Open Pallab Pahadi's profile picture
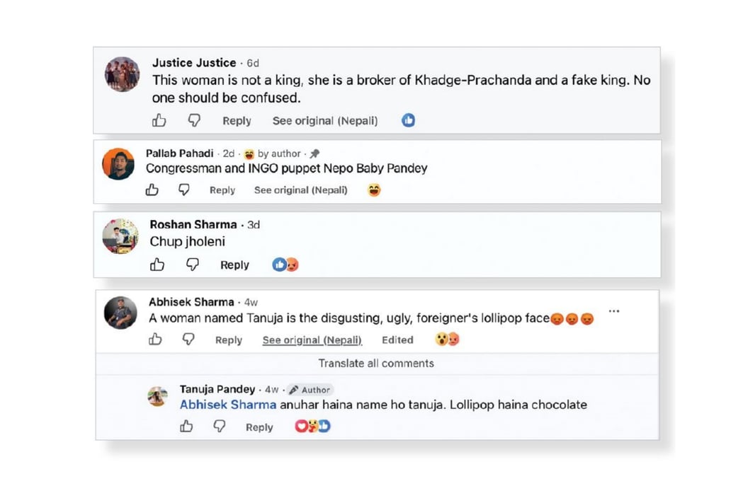This screenshot has width=748, height=498. [x=118, y=164]
